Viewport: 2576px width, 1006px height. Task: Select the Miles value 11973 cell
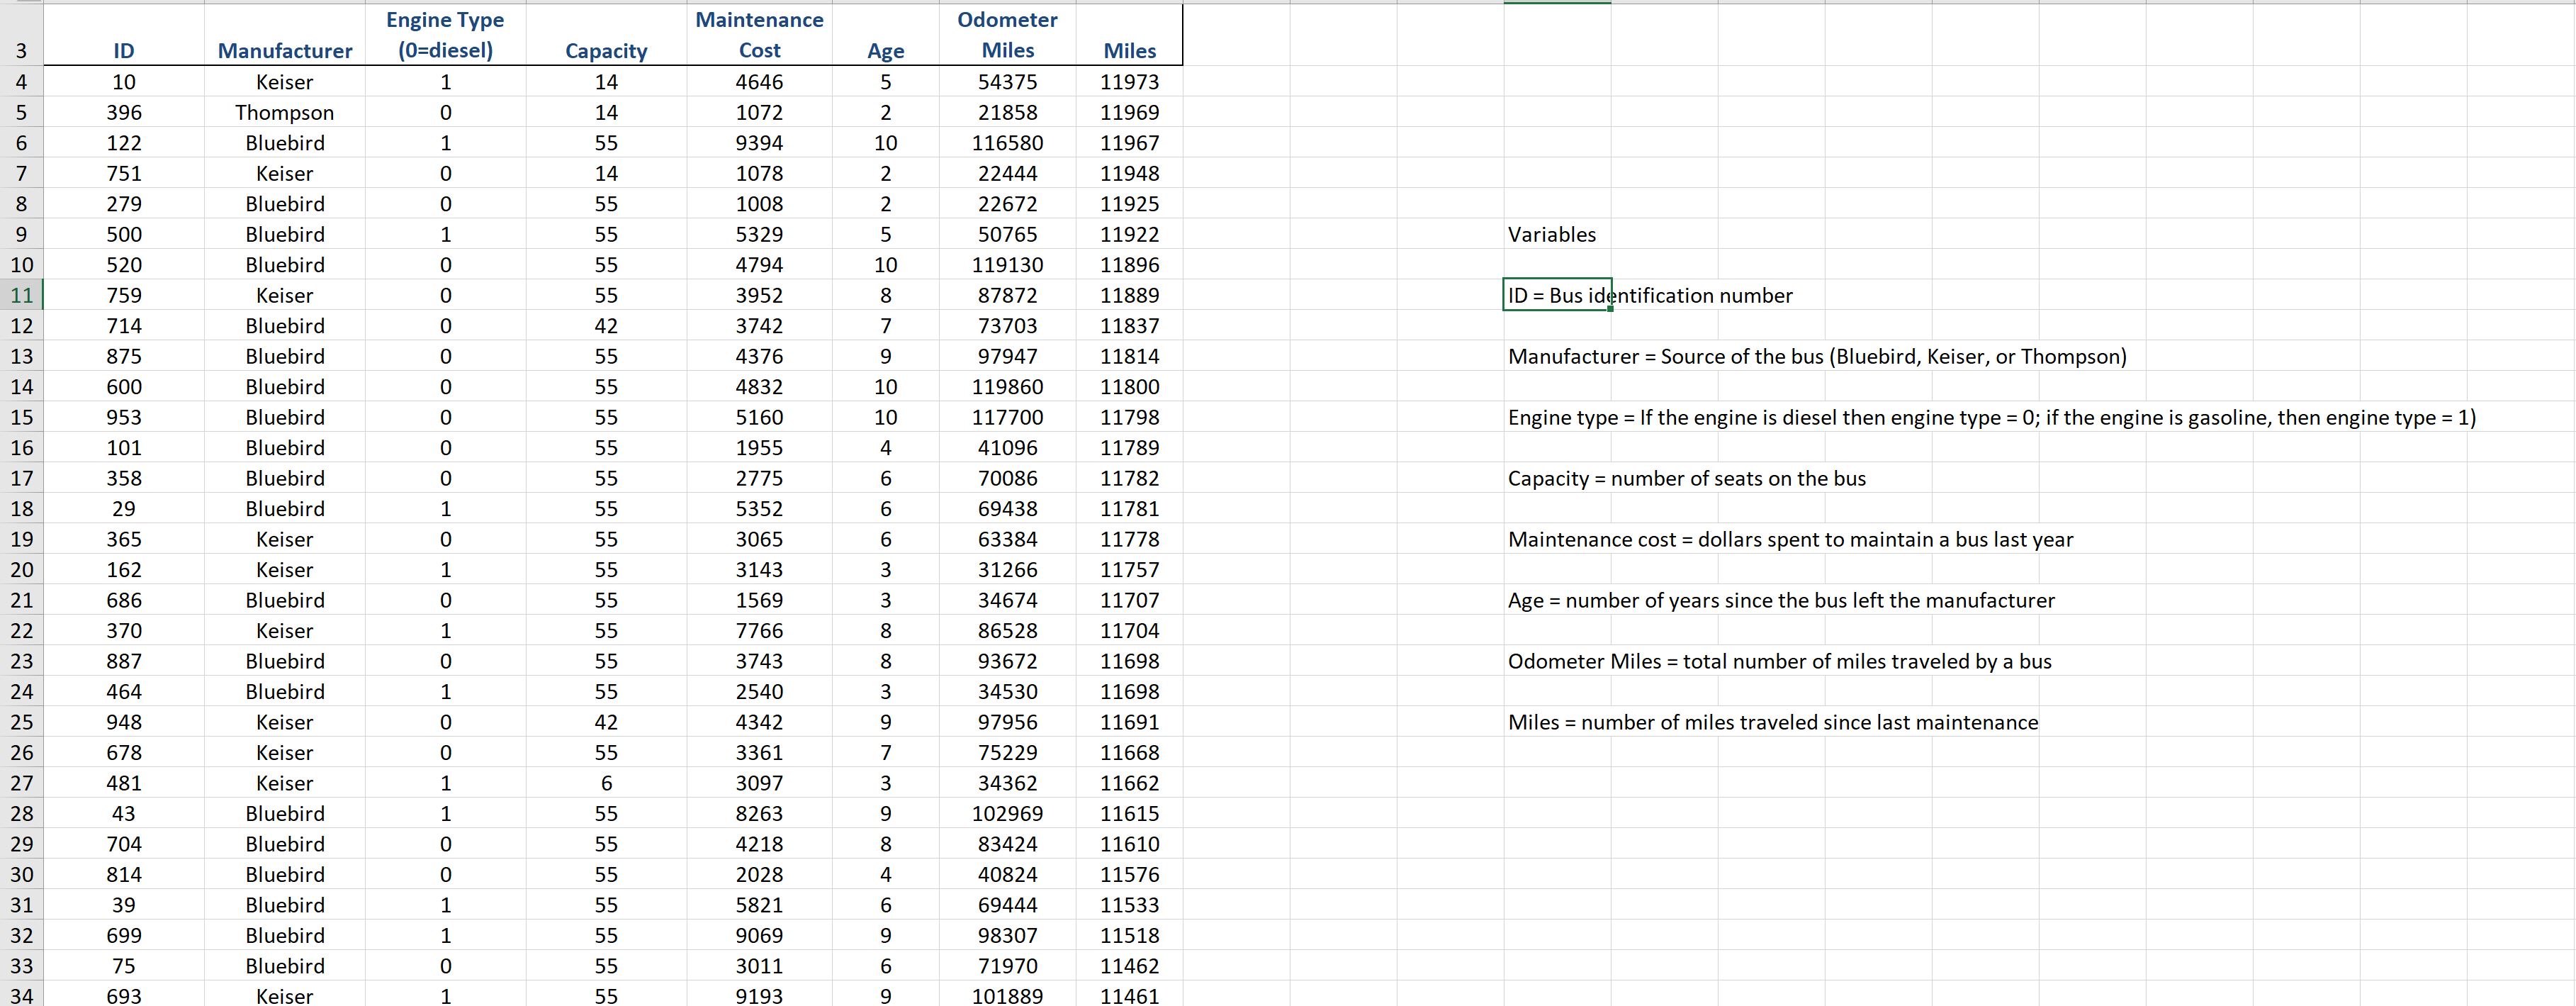tap(1129, 82)
